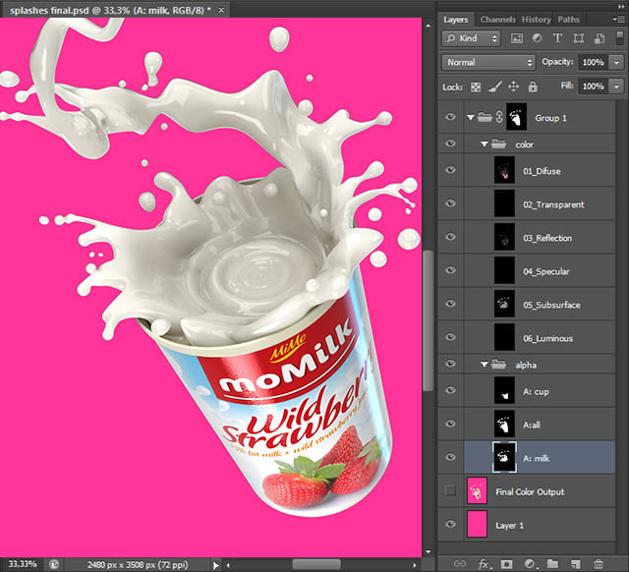This screenshot has width=629, height=572.
Task: Select Group 1 layer mask thumbnail
Action: click(x=516, y=117)
